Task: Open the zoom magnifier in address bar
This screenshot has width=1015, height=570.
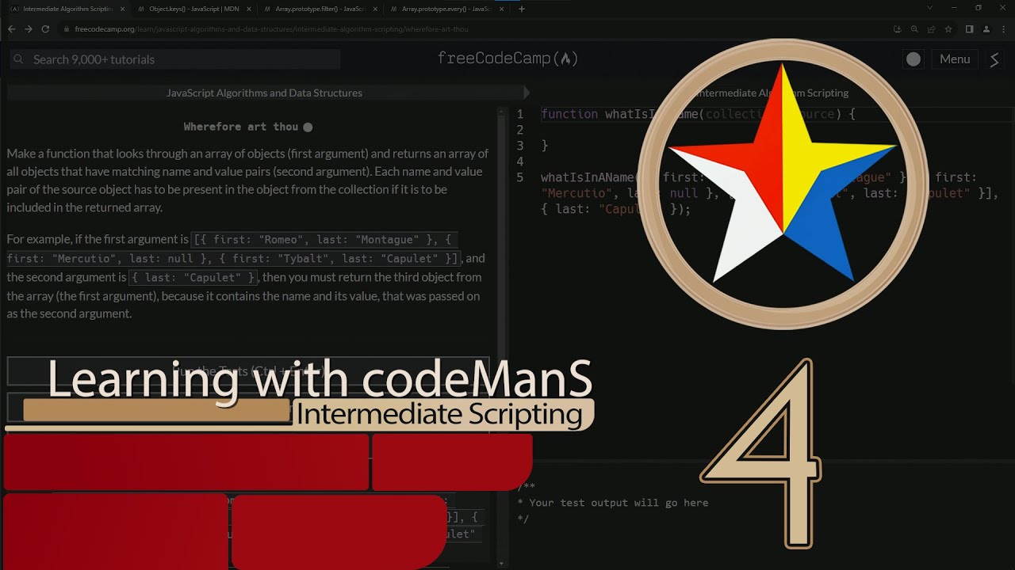Action: pyautogui.click(x=914, y=29)
